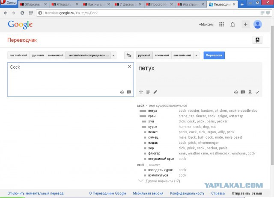Listen to source text speaker icon
Image resolution: width=274 pixels, height=198 pixels.
[x=122, y=92]
